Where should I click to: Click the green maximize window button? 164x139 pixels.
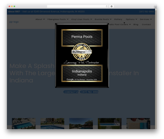[14, 6]
